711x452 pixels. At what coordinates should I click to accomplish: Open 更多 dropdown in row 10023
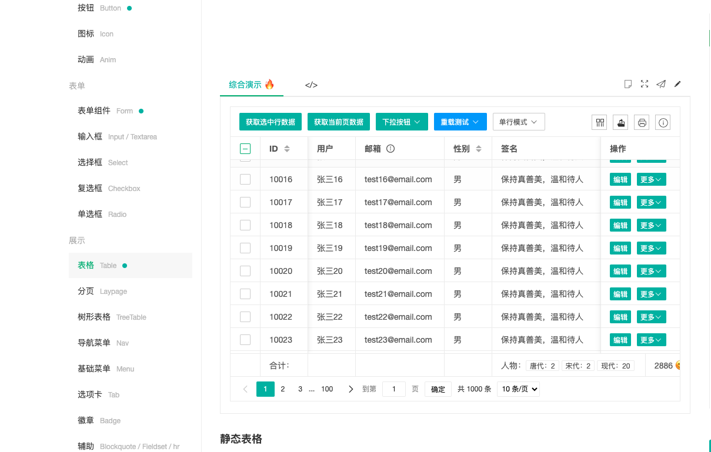point(652,340)
